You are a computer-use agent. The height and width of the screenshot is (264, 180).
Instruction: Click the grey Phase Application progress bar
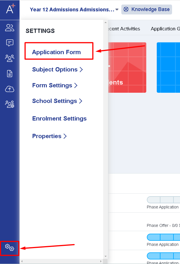coord(163,200)
